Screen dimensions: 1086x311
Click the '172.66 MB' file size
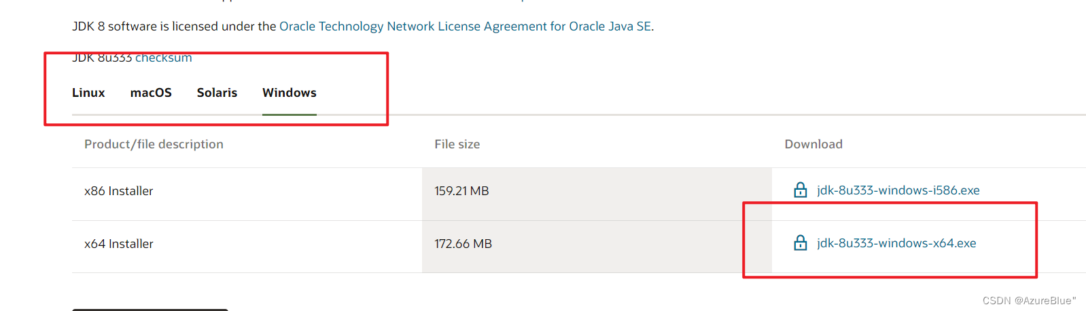463,244
